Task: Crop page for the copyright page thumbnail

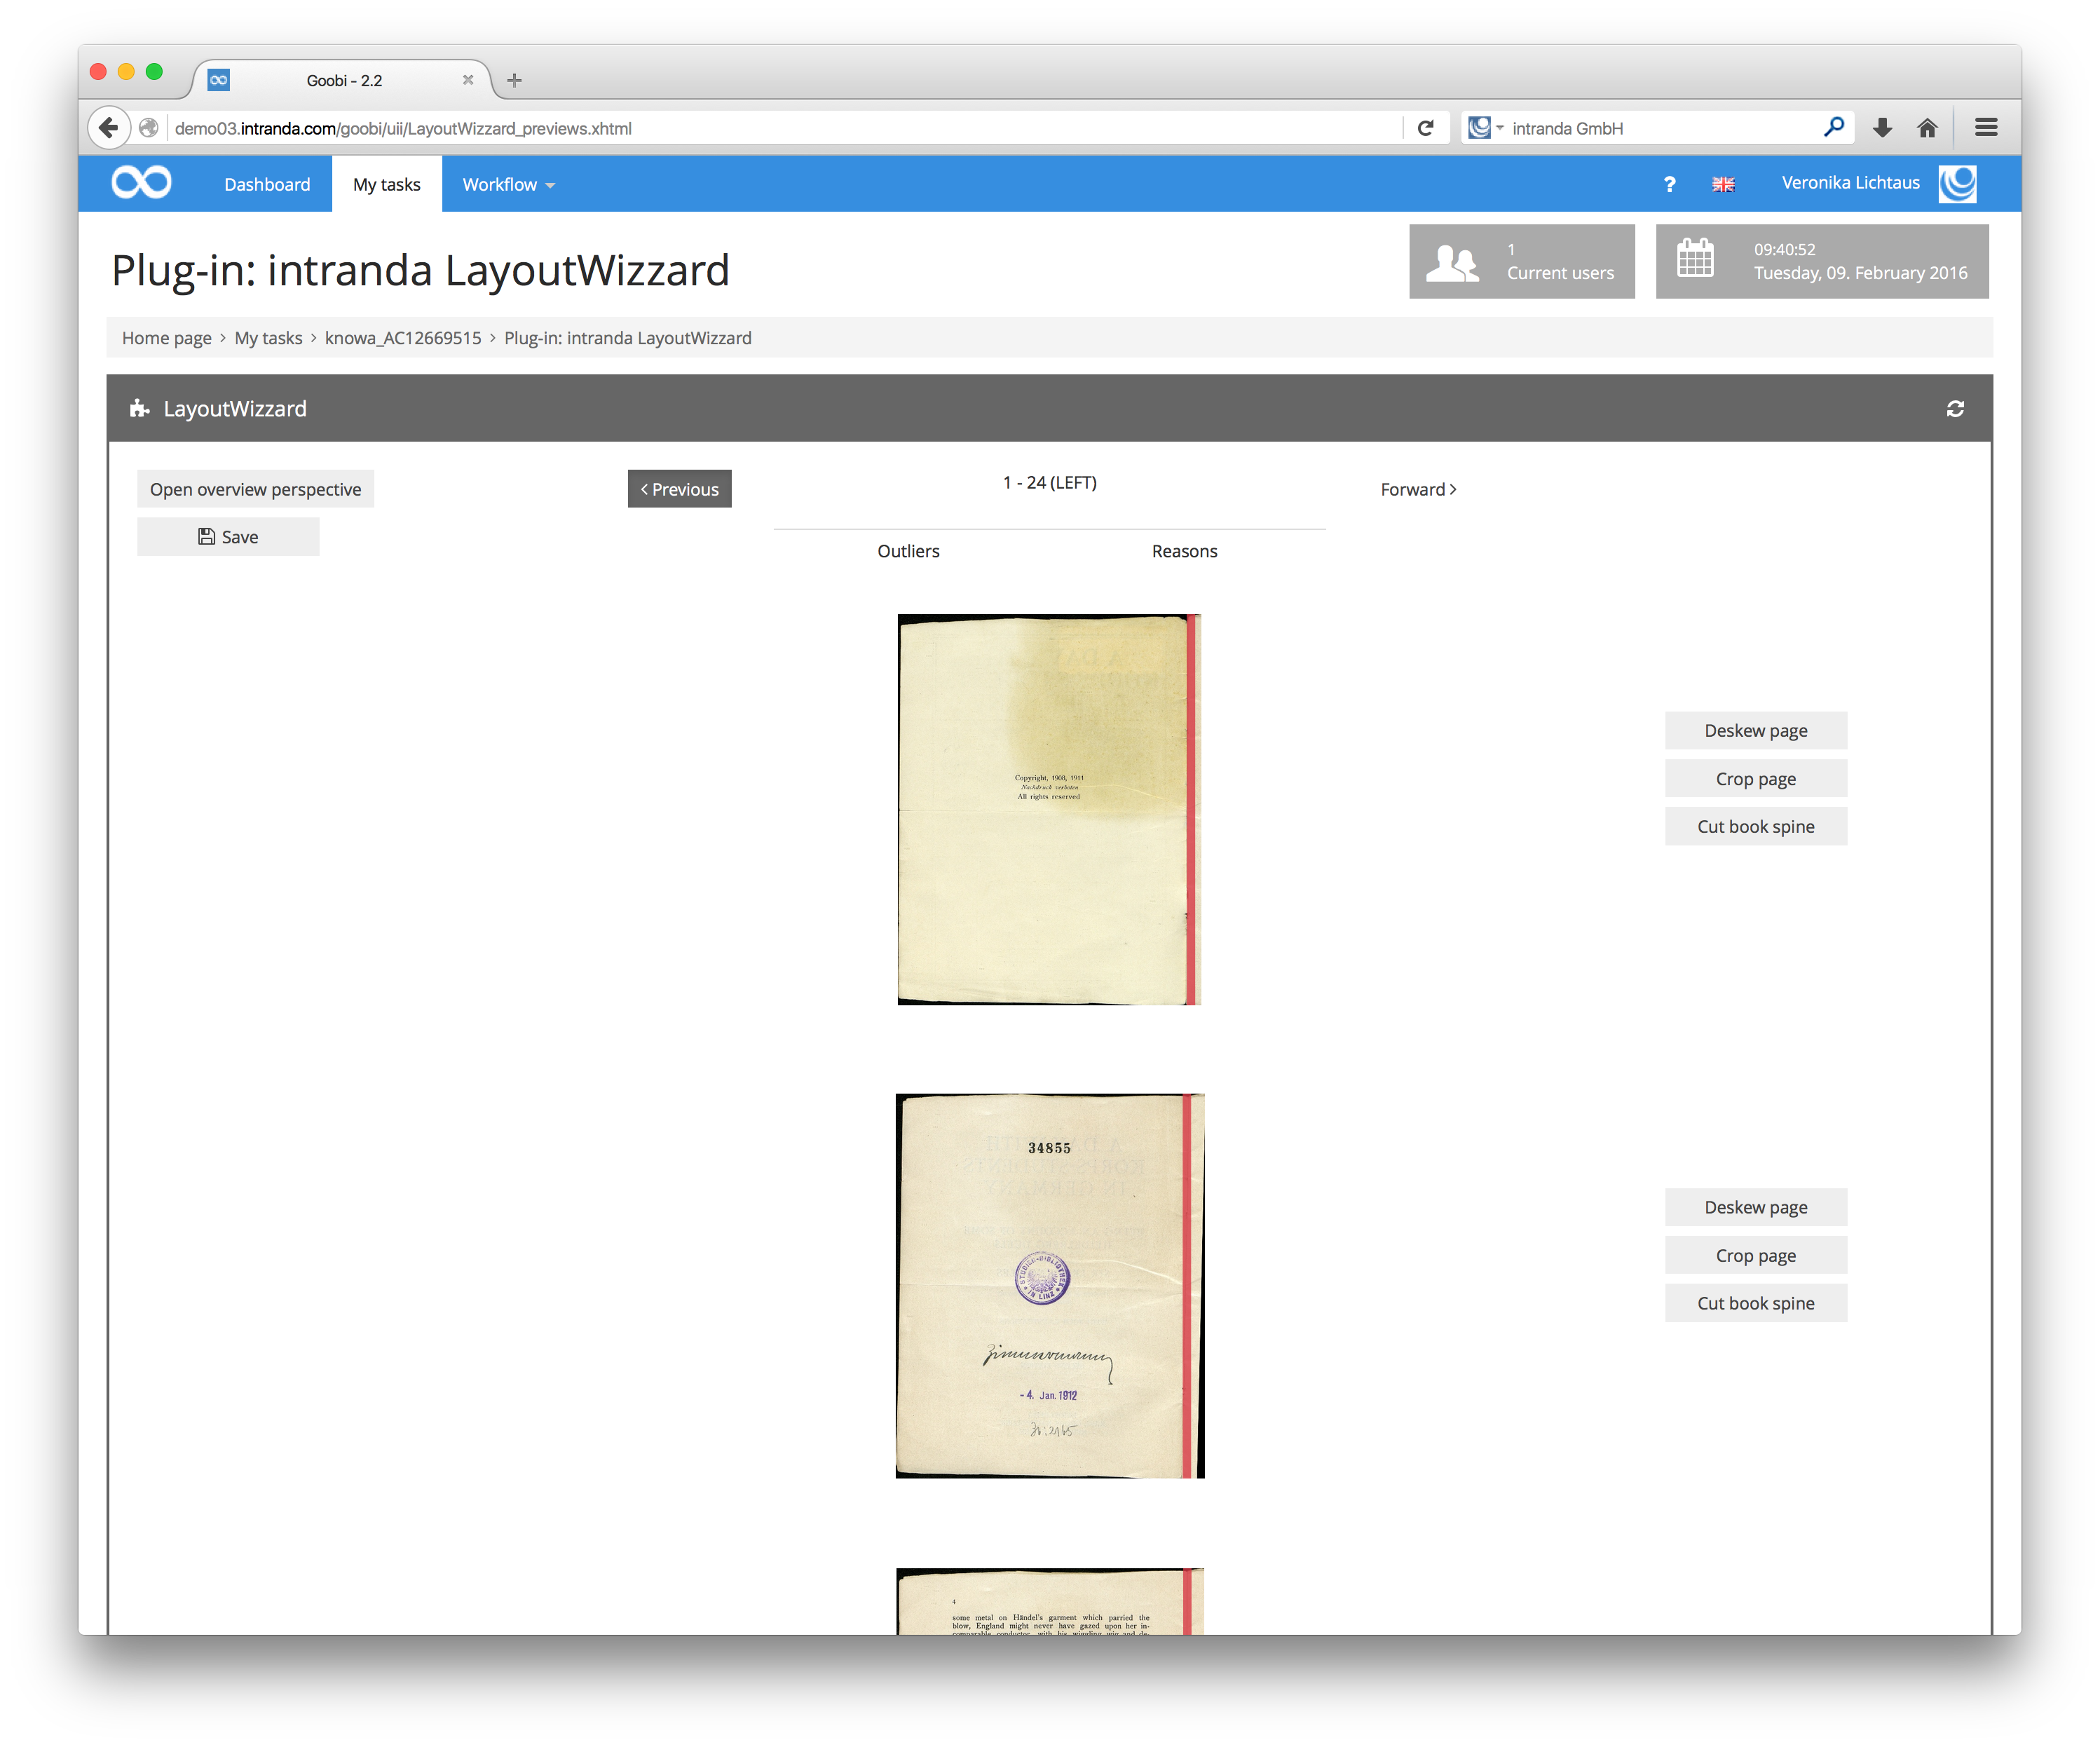Action: (1755, 779)
